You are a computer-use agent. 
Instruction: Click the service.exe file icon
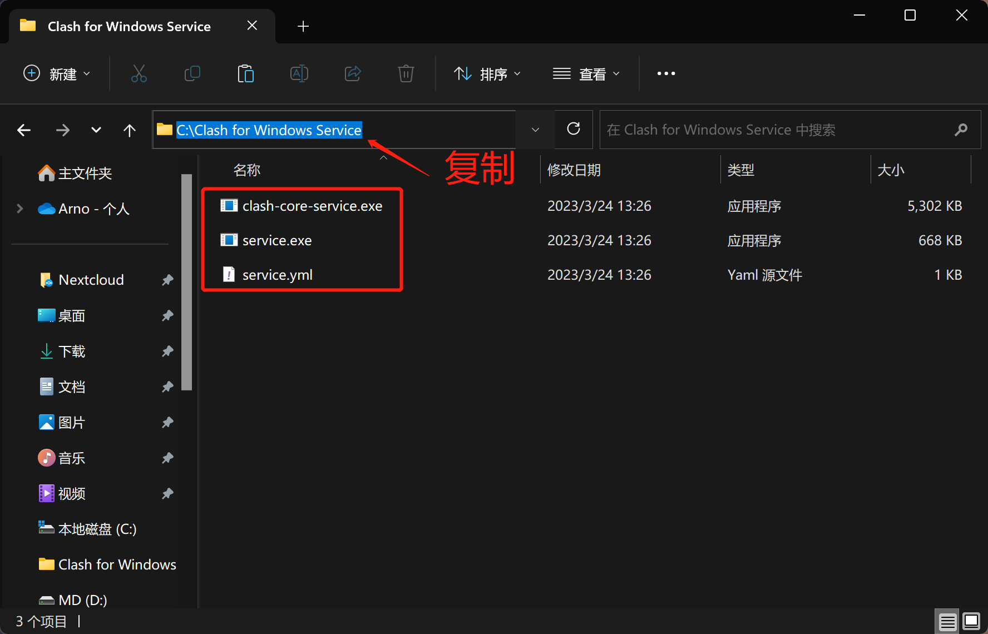tap(229, 240)
